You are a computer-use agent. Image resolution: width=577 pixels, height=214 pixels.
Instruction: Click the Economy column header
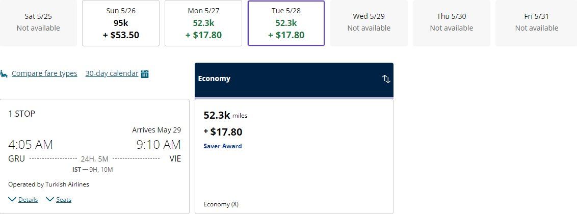coord(294,80)
